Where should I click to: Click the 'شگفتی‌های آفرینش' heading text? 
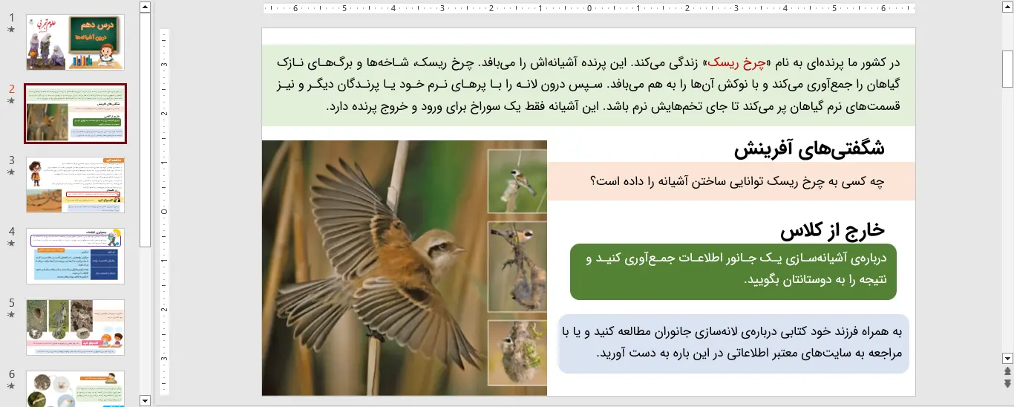(x=809, y=149)
